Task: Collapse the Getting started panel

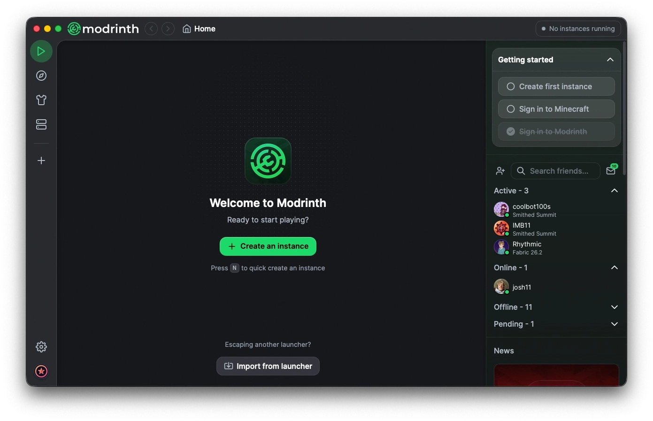Action: click(x=610, y=60)
